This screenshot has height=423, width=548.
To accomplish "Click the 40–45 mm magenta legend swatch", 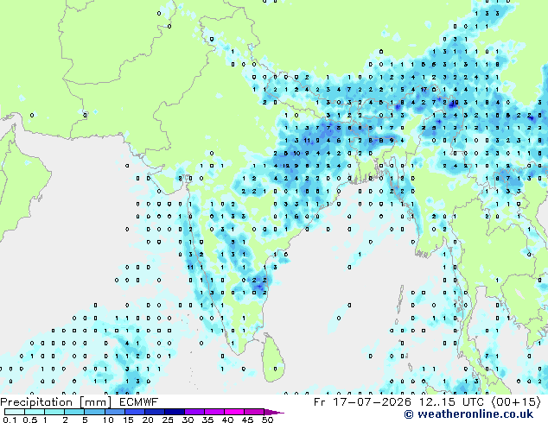I will (234, 412).
